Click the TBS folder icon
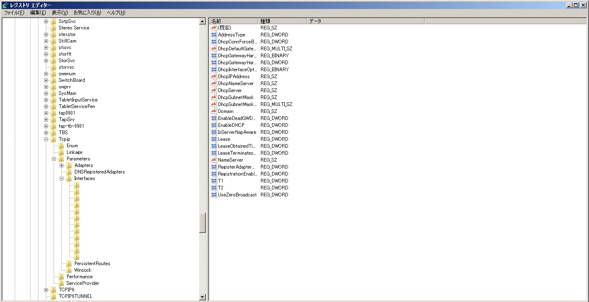 [x=53, y=133]
